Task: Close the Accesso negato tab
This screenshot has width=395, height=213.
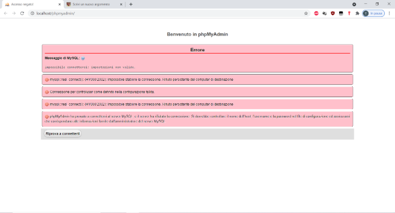Action: (59, 5)
